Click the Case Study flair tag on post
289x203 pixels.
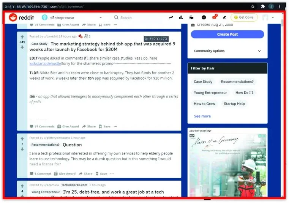pos(39,44)
